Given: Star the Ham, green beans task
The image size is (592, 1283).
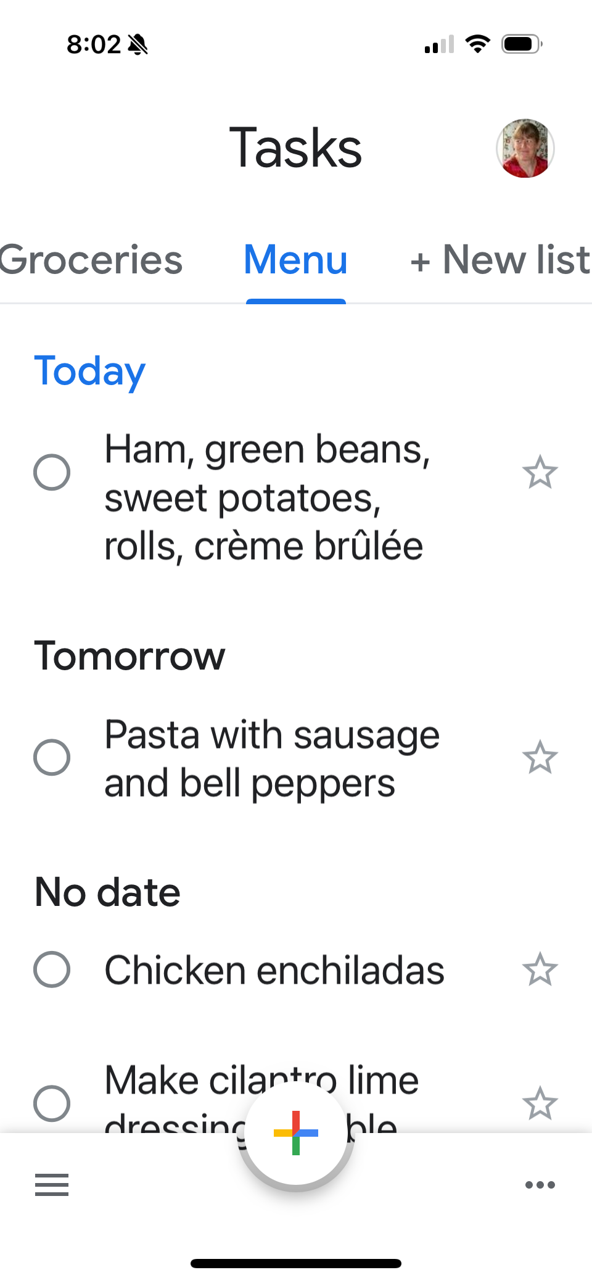Looking at the screenshot, I should tap(540, 473).
